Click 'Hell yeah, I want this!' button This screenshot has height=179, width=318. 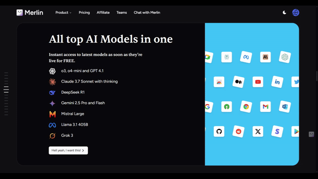click(68, 150)
